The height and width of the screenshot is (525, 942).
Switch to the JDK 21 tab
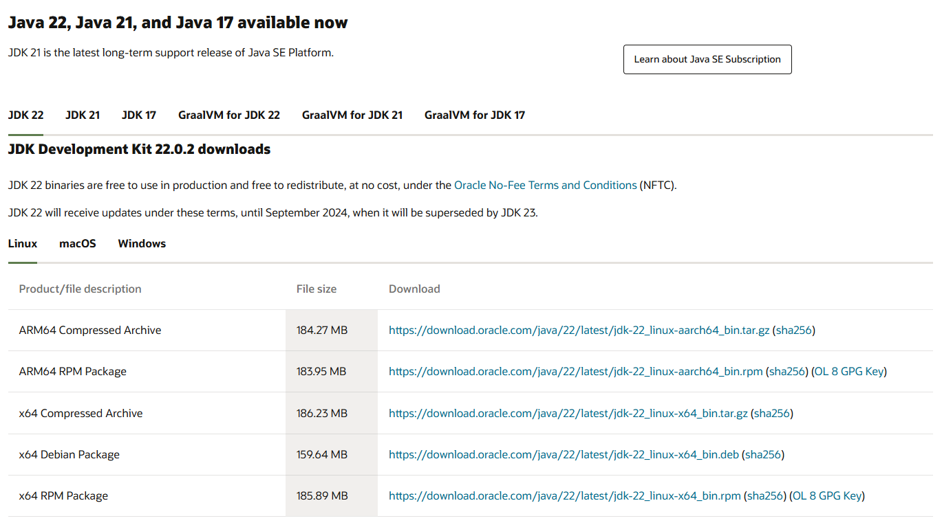tap(83, 115)
